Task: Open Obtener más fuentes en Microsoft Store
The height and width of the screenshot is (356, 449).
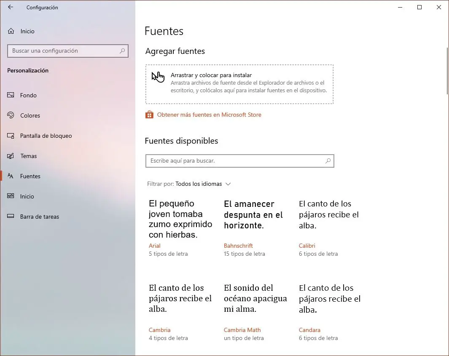Action: 209,115
